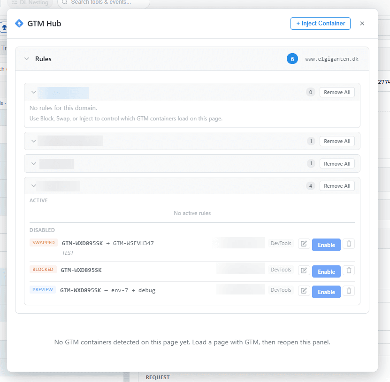Edit the PREVIEW rule with pencil icon
This screenshot has height=382, width=390.
304,290
